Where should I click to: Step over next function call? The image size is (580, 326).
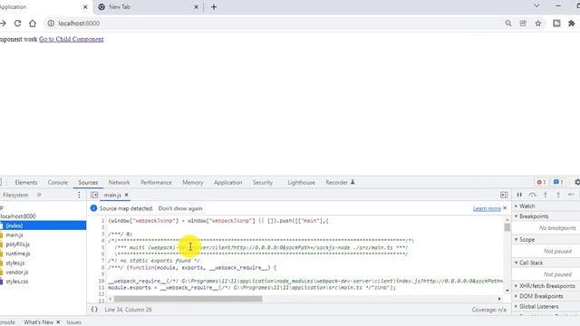click(x=532, y=195)
